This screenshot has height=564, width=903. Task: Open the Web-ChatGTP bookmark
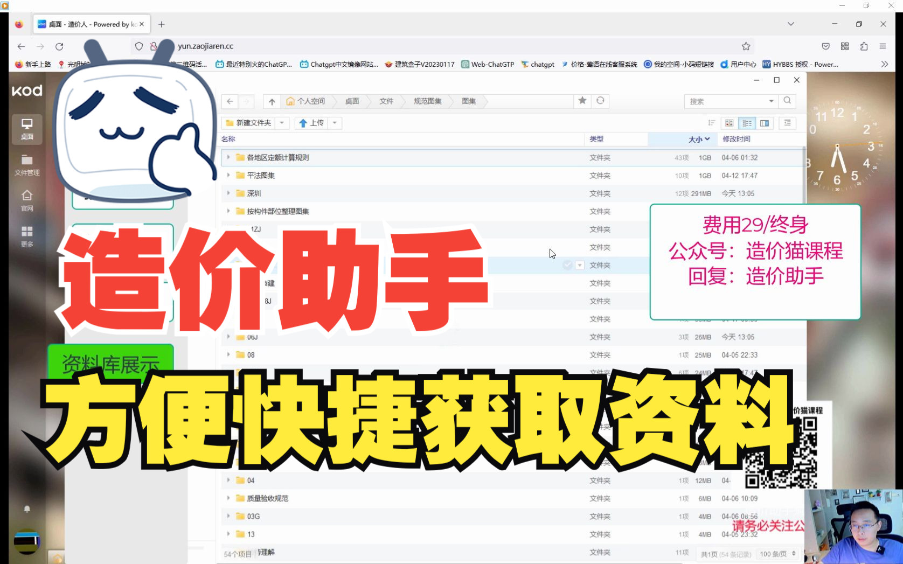tap(488, 64)
